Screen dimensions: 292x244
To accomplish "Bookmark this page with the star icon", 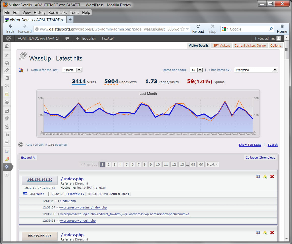I will pos(182,29).
